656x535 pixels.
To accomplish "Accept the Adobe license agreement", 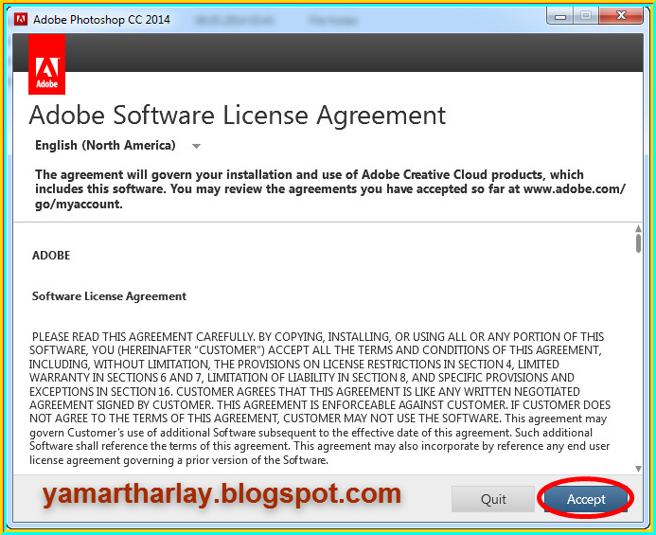I will click(586, 499).
